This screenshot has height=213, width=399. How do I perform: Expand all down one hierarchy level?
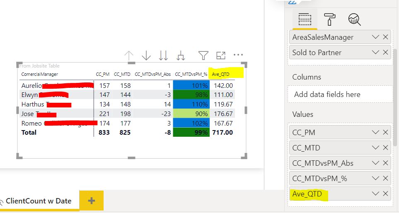coord(181,56)
